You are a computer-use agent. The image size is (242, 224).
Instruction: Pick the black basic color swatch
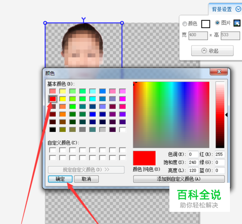pos(53,129)
